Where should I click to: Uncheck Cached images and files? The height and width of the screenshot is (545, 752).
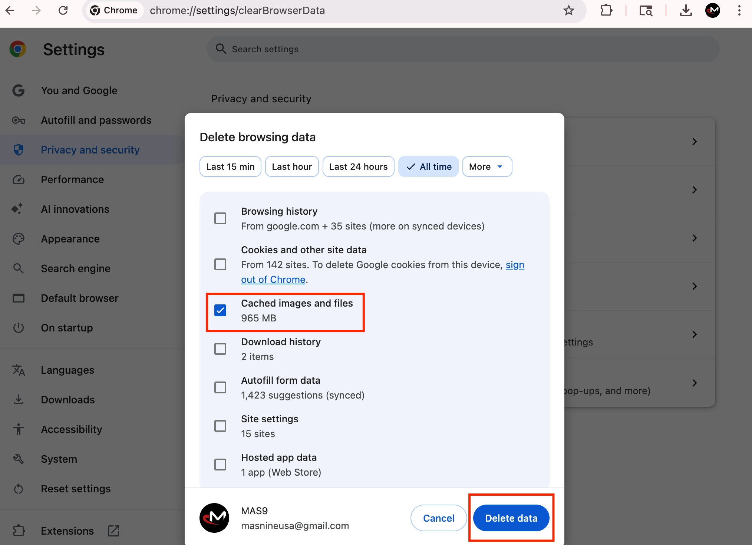click(x=220, y=310)
